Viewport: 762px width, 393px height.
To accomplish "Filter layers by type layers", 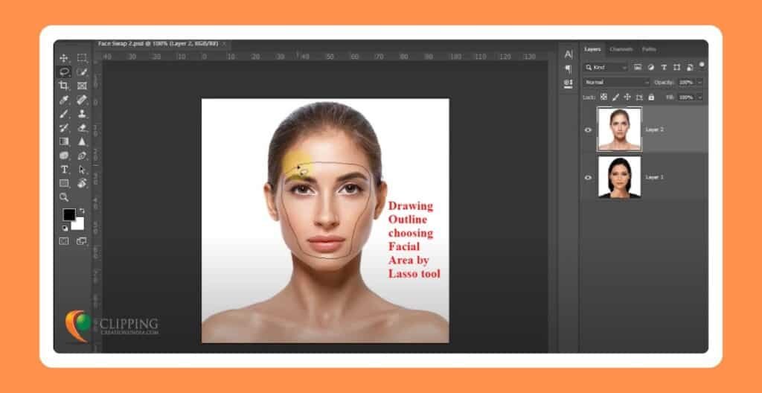I will coord(664,67).
